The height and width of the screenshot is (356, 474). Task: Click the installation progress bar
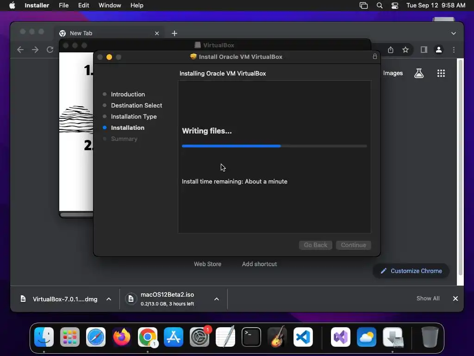pyautogui.click(x=274, y=146)
